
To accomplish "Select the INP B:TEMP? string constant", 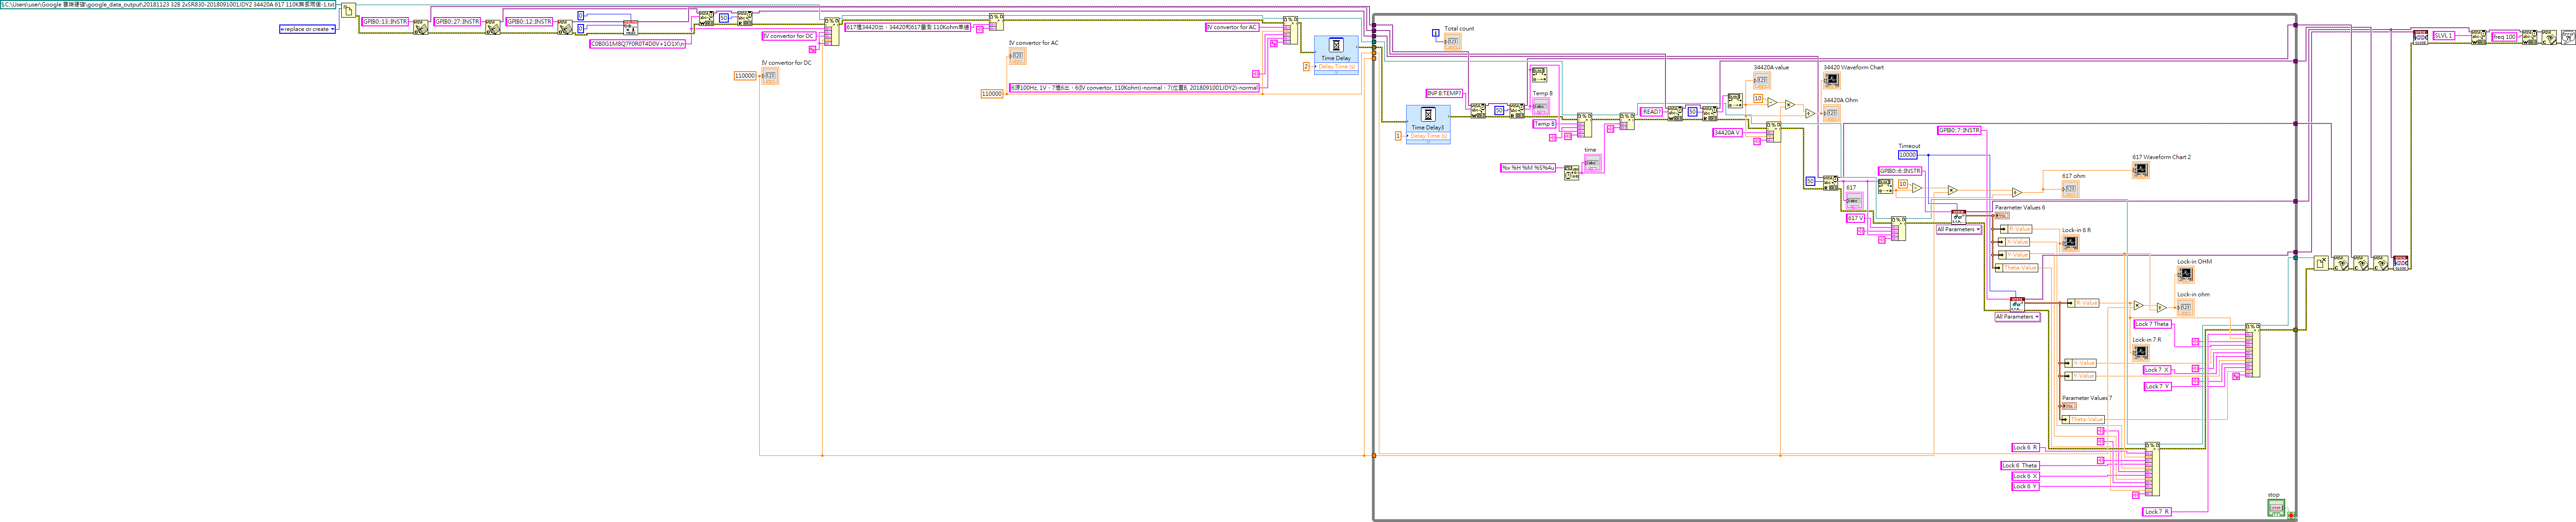I will click(x=1444, y=93).
